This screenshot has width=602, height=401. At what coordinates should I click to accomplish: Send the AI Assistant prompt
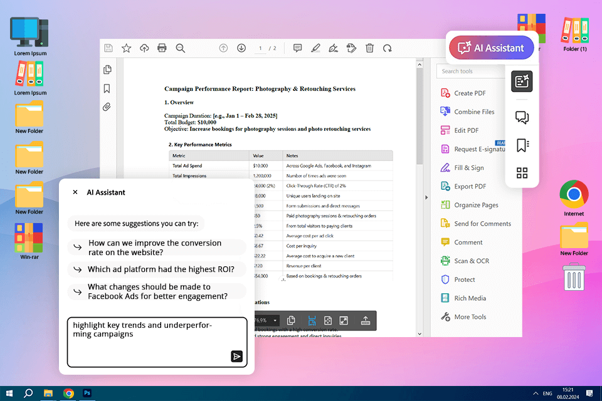click(237, 357)
